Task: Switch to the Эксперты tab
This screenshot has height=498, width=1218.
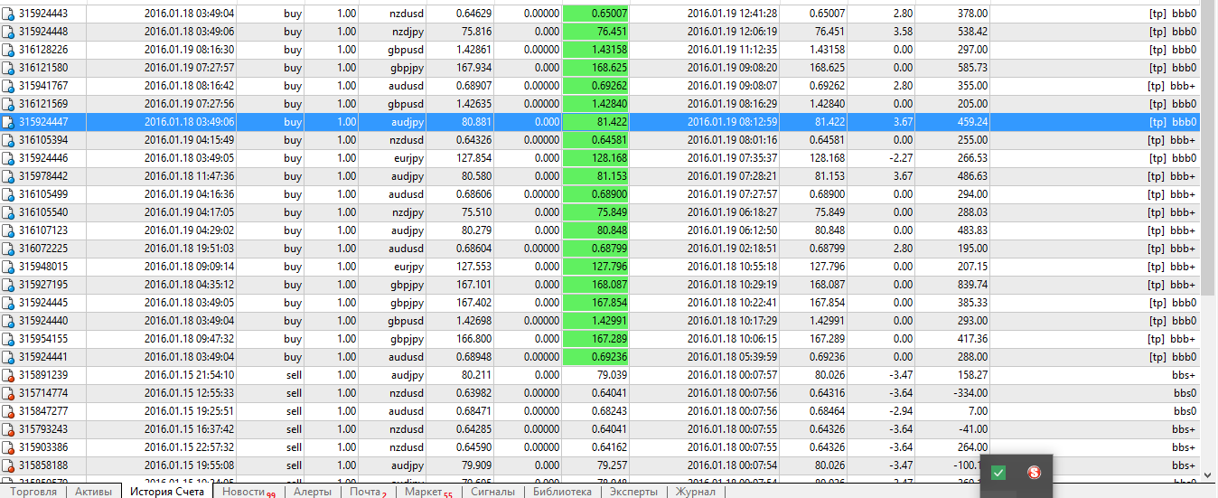Action: point(633,492)
